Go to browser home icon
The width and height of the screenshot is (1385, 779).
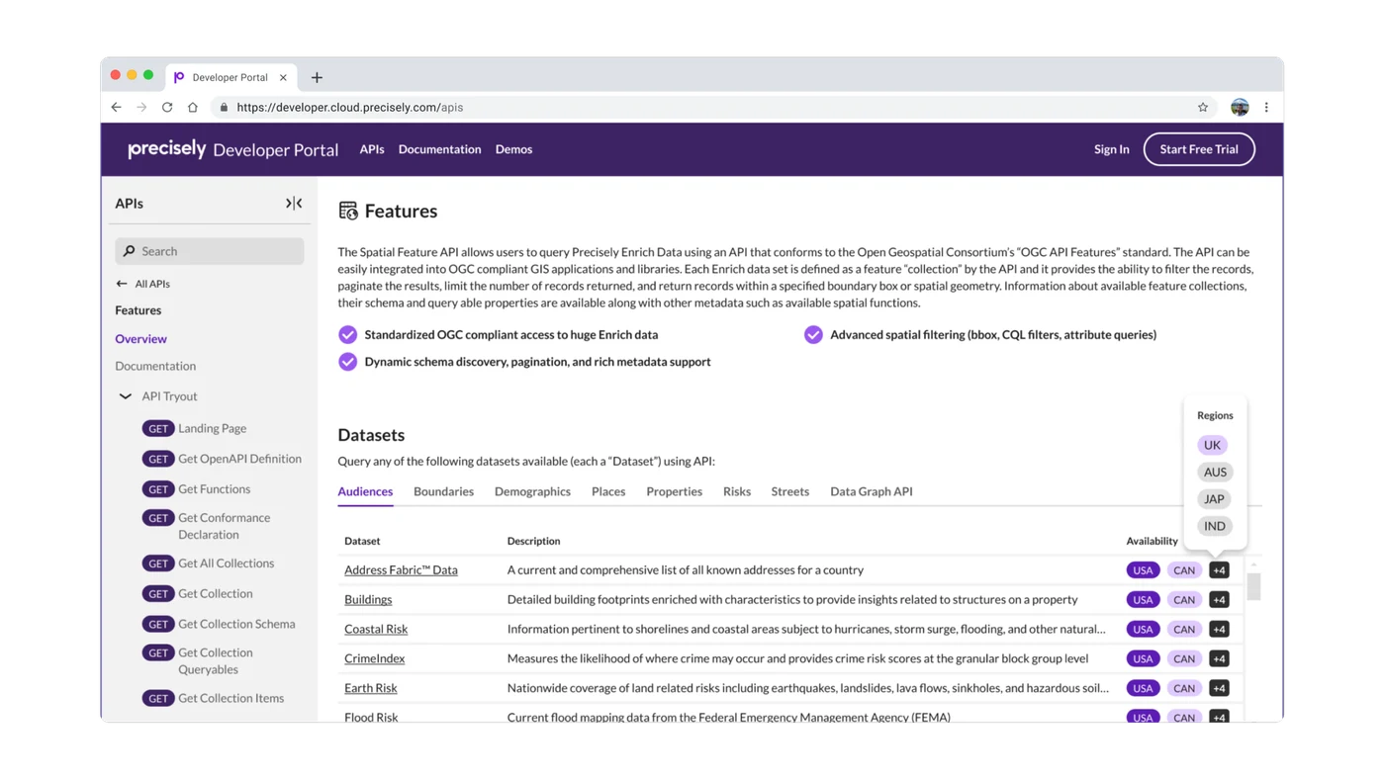[193, 107]
